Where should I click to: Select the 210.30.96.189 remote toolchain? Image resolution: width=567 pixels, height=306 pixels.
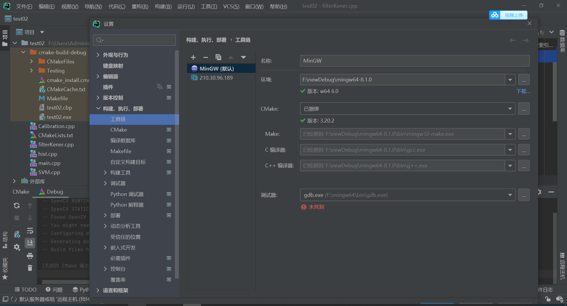(216, 78)
